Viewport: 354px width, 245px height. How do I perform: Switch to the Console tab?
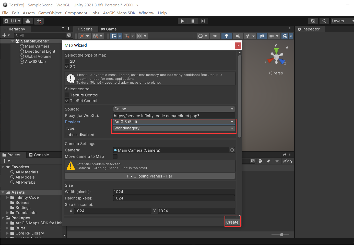[x=39, y=155]
